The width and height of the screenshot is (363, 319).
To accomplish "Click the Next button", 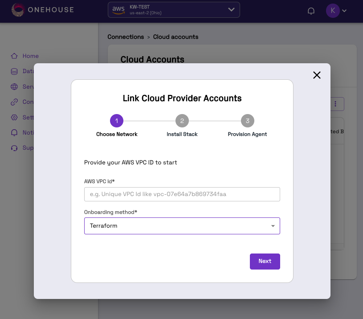I will pos(265,262).
